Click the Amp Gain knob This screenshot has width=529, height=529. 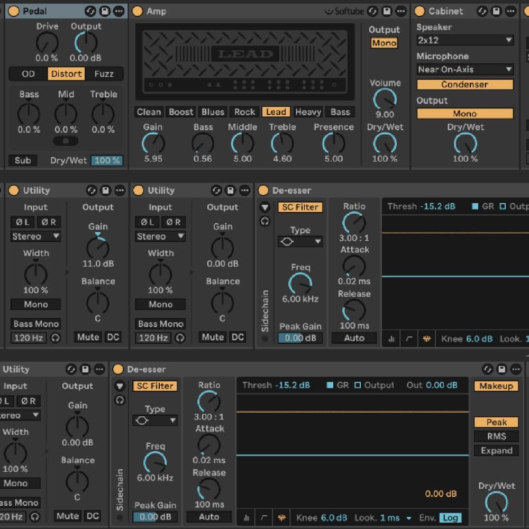(153, 143)
